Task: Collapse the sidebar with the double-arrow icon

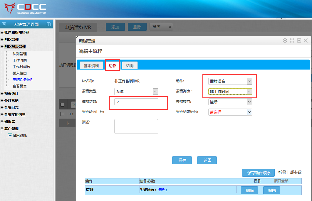Action: point(4,24)
